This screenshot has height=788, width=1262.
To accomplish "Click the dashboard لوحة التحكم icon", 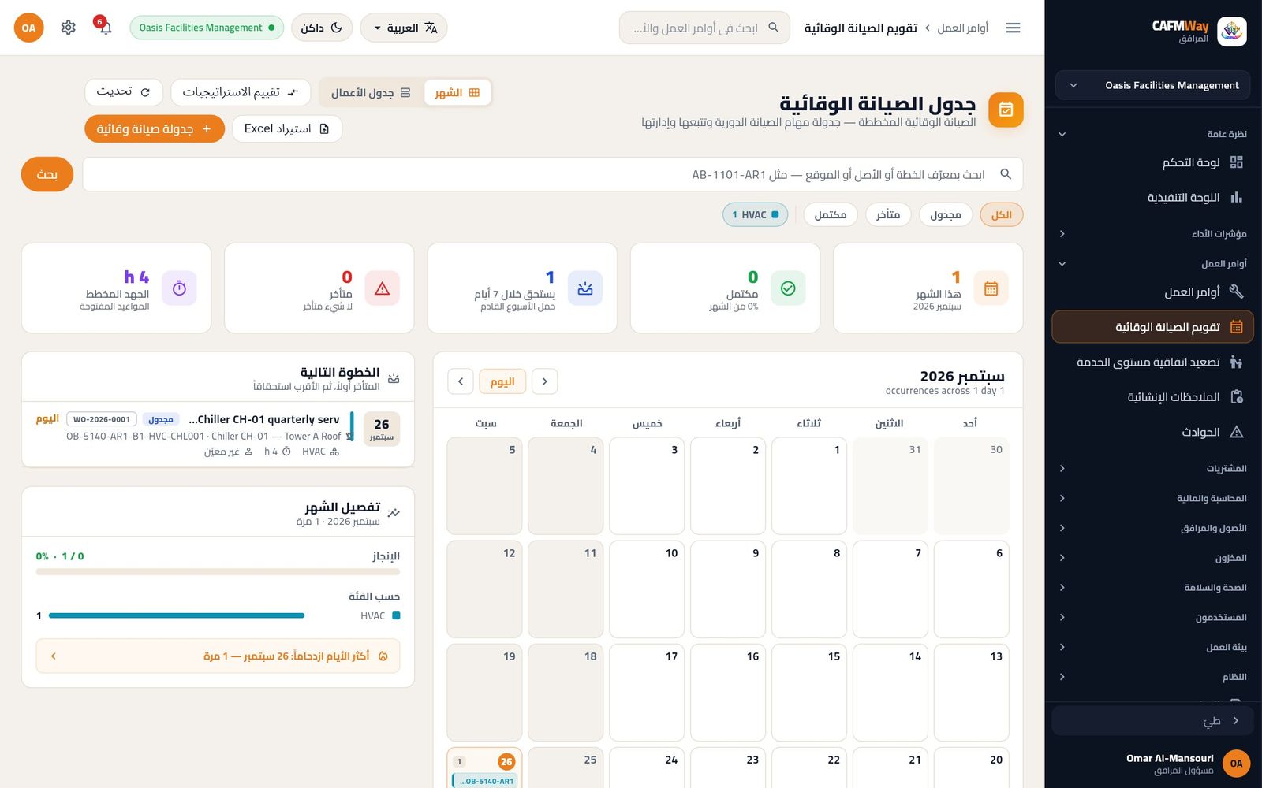I will click(x=1236, y=162).
